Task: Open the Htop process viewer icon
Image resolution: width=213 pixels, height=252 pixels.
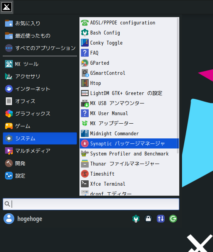Action: 85,83
